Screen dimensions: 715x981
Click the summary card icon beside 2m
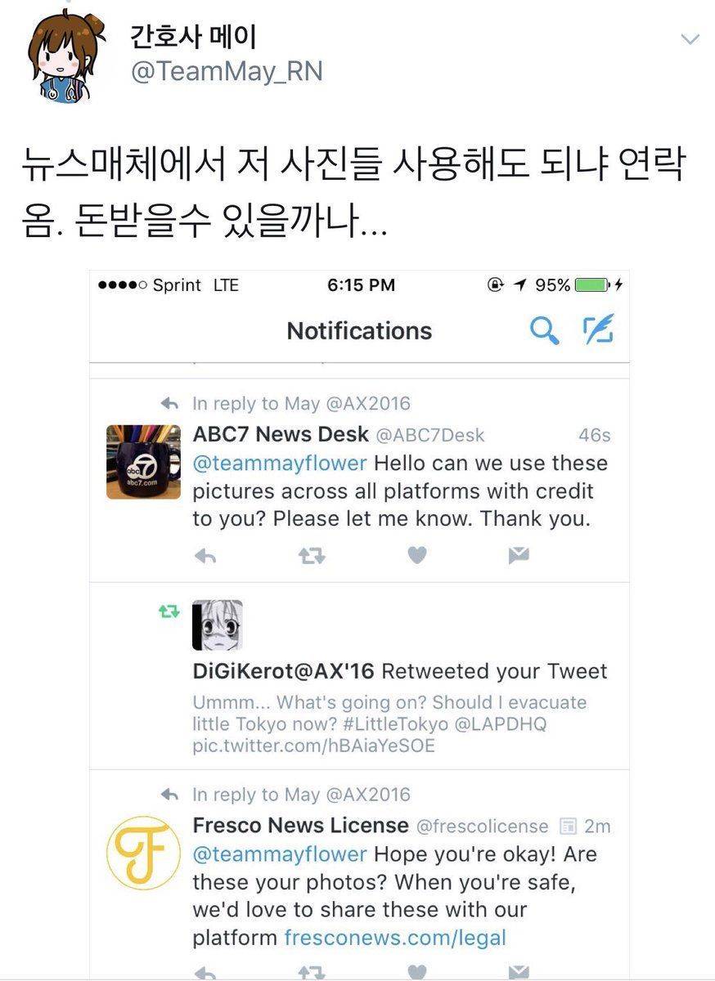pyautogui.click(x=567, y=826)
